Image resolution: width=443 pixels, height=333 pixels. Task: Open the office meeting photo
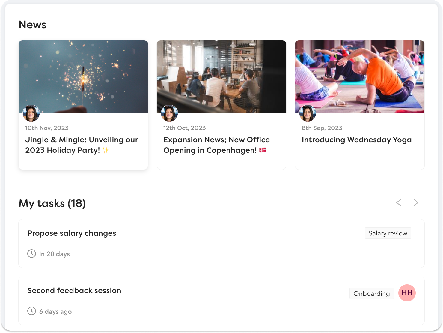[221, 76]
